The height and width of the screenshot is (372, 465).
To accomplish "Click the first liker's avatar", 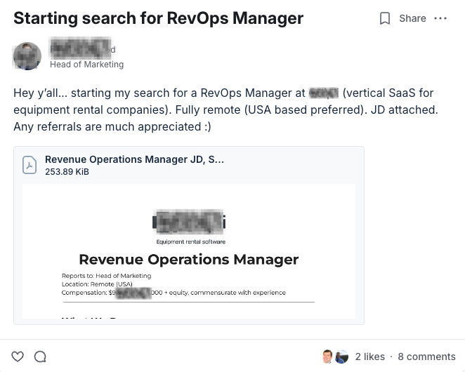I will [x=328, y=357].
